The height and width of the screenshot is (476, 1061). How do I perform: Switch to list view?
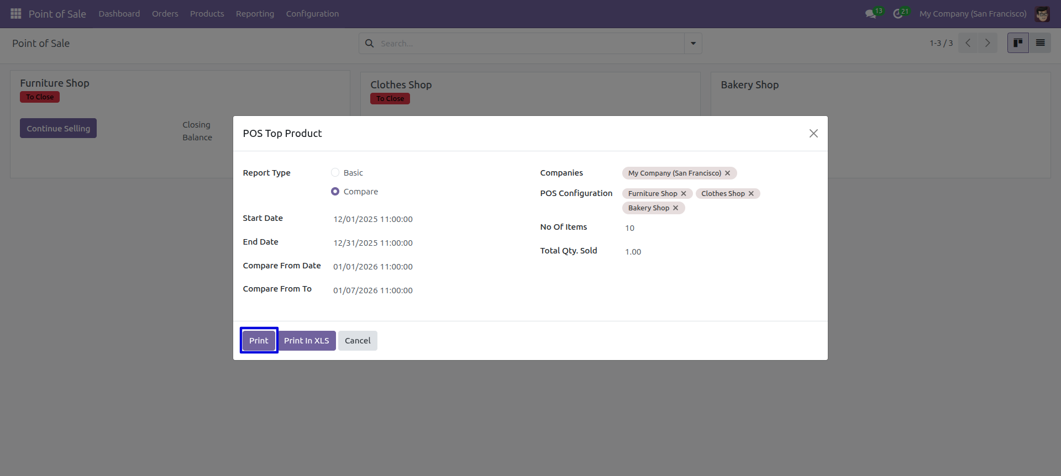pyautogui.click(x=1040, y=43)
